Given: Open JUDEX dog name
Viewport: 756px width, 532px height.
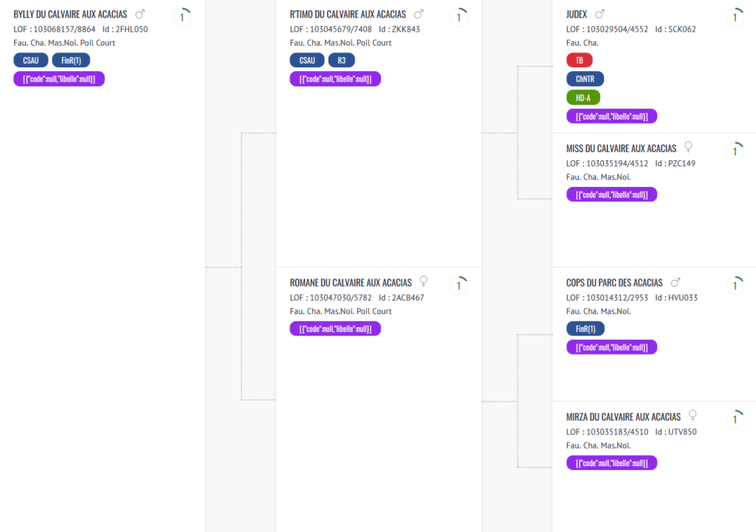Looking at the screenshot, I should click(576, 15).
